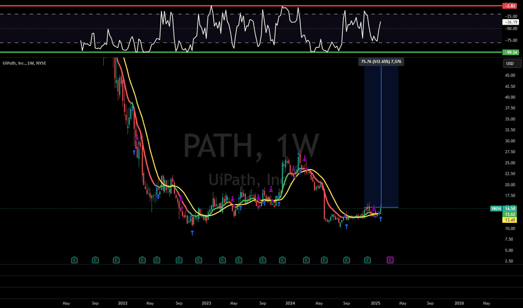Select the green 13.62 moving average label
Viewport: 523px width, 308px height.
pos(510,214)
